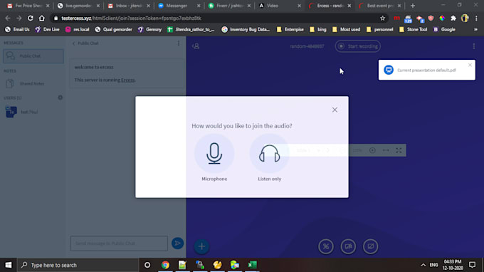Toggle user list panel icon
Viewport: 484px width, 272px height.
[x=196, y=46]
